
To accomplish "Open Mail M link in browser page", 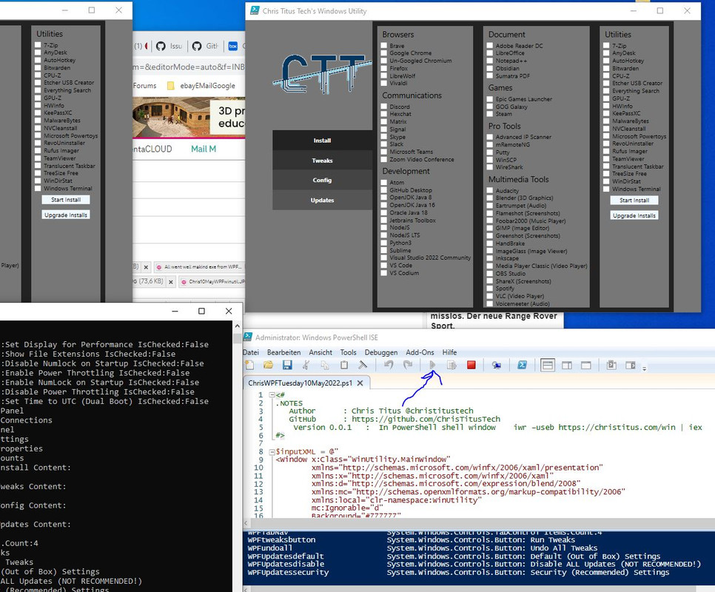I will (204, 149).
